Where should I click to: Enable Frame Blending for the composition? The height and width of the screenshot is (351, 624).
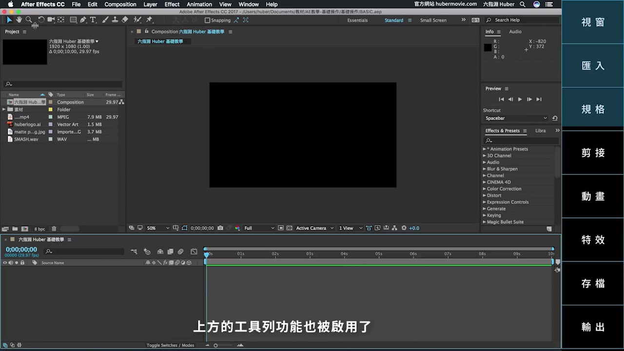170,251
